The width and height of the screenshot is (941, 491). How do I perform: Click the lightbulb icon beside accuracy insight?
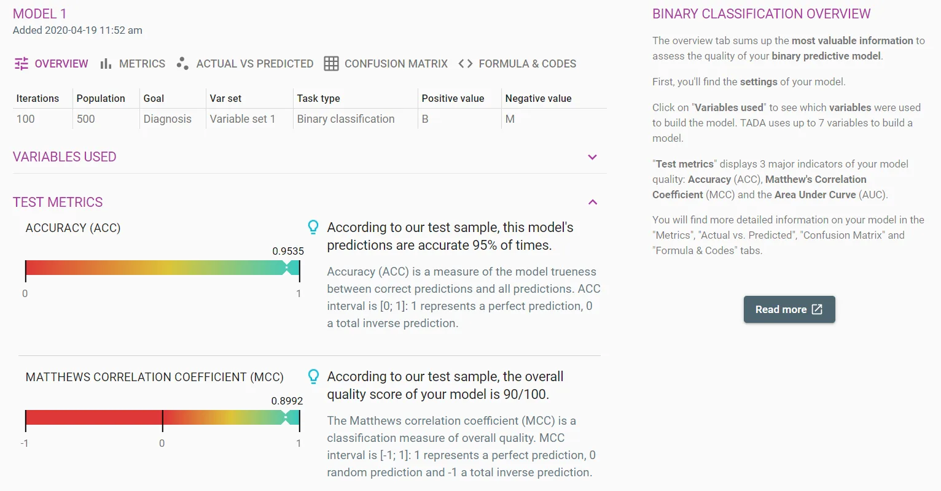(313, 228)
